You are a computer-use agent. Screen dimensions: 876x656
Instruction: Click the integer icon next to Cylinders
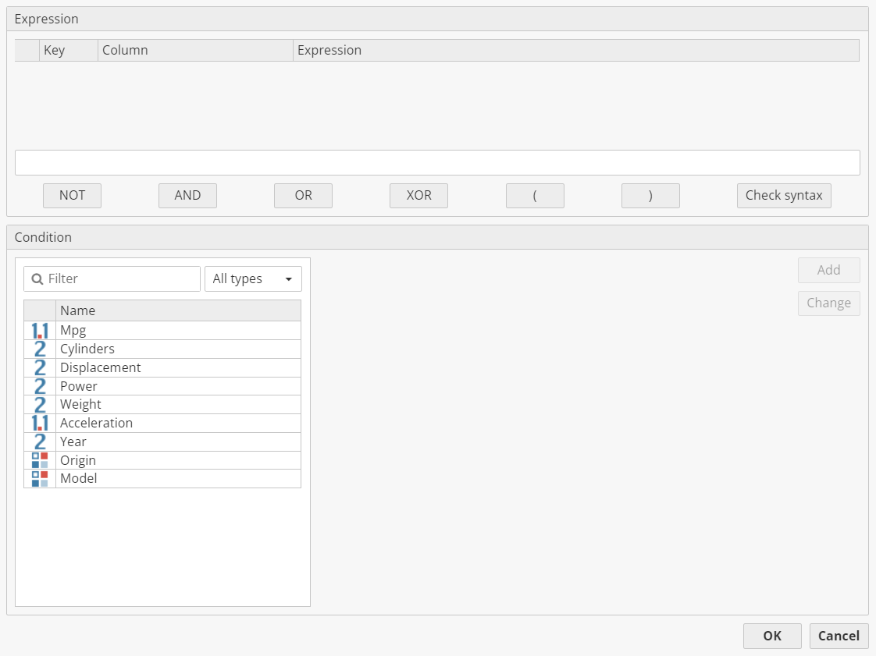pos(40,349)
